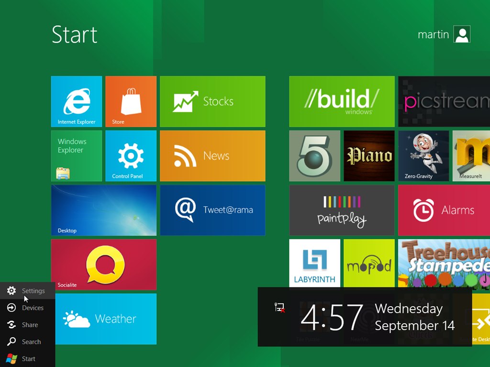
Task: Open the MeasureIt tile
Action: pos(471,156)
